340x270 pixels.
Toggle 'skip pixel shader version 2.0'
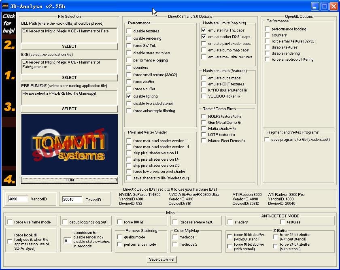click(x=129, y=166)
